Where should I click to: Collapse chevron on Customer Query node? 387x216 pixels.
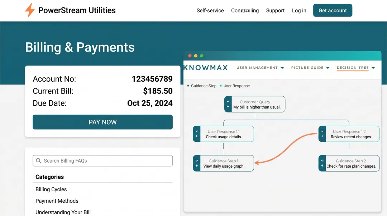click(228, 101)
